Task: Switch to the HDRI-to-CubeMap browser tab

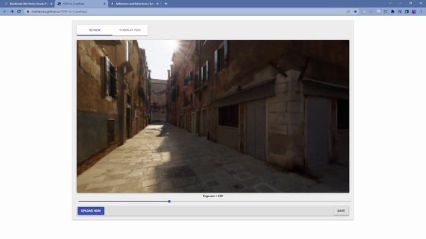Action: click(x=81, y=4)
